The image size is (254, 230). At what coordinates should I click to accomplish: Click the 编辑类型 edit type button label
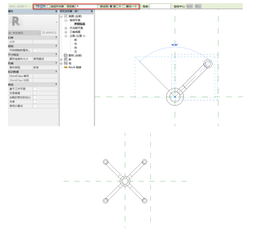coord(51,33)
